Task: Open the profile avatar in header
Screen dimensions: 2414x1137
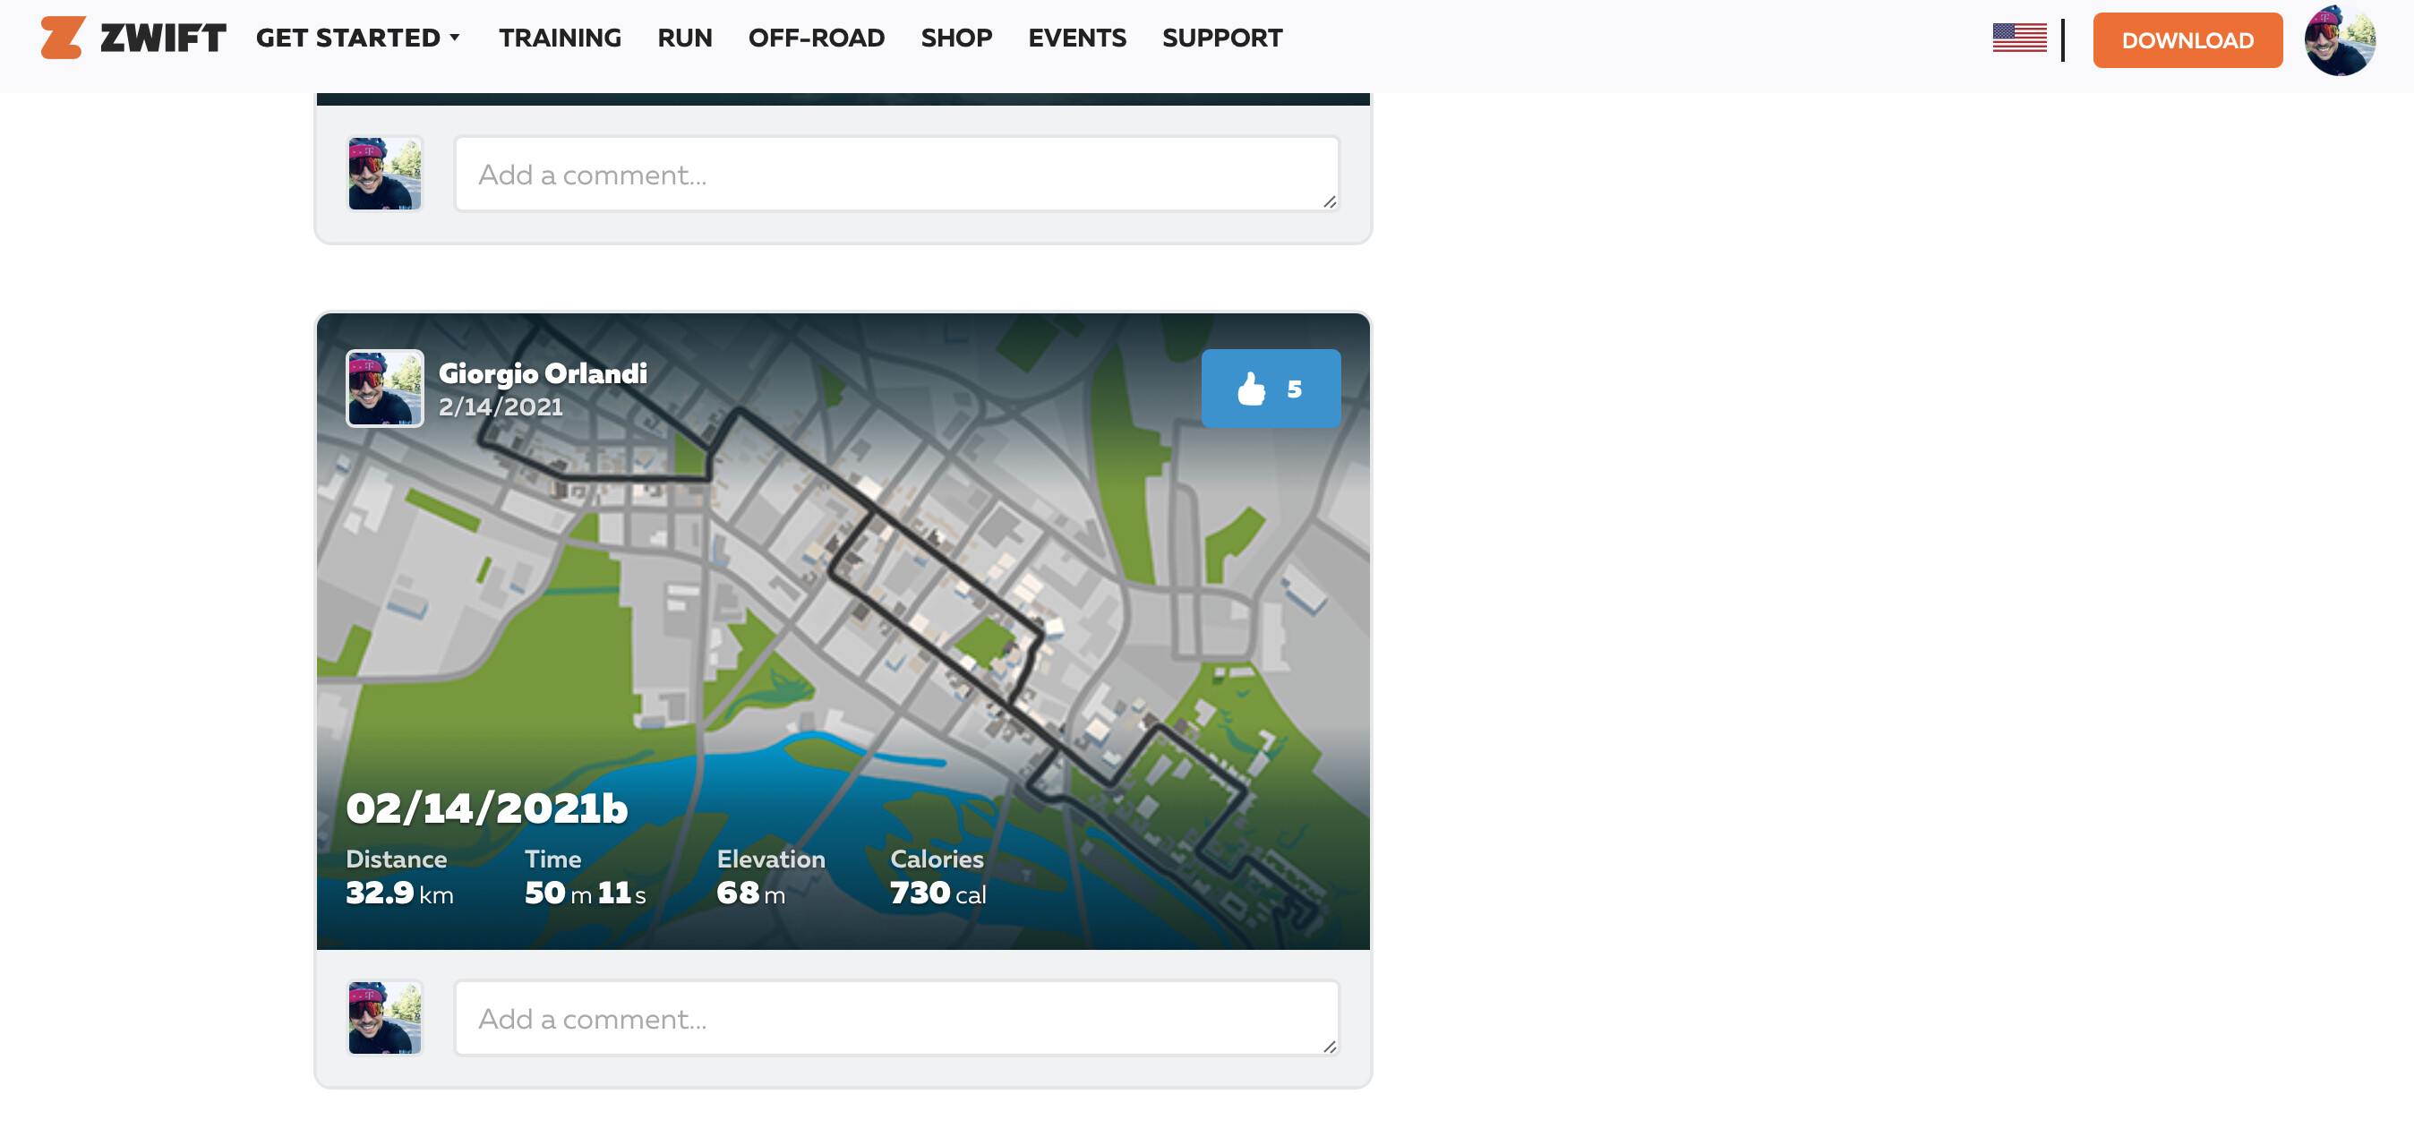Action: pyautogui.click(x=2338, y=40)
